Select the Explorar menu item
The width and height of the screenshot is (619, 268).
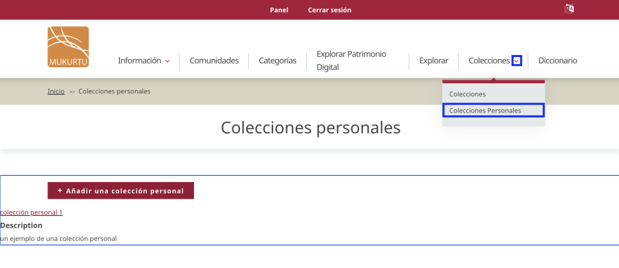433,60
